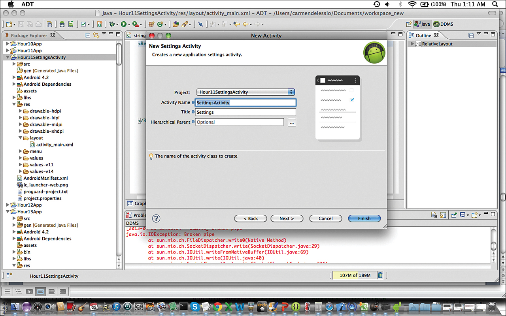Open the Android SDK Manager toolbar icon

[62, 24]
